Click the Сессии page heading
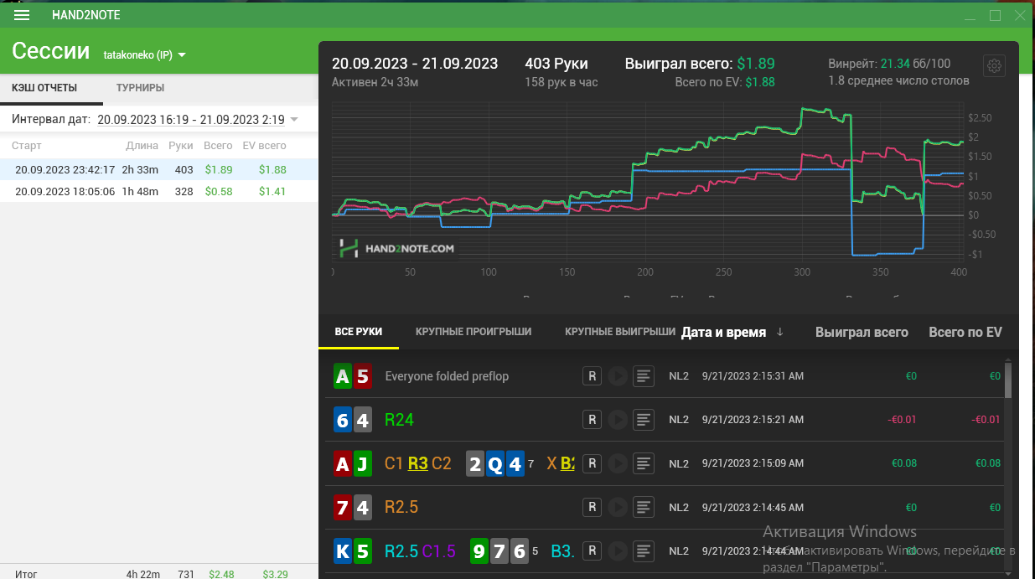1035x579 pixels. [x=50, y=52]
